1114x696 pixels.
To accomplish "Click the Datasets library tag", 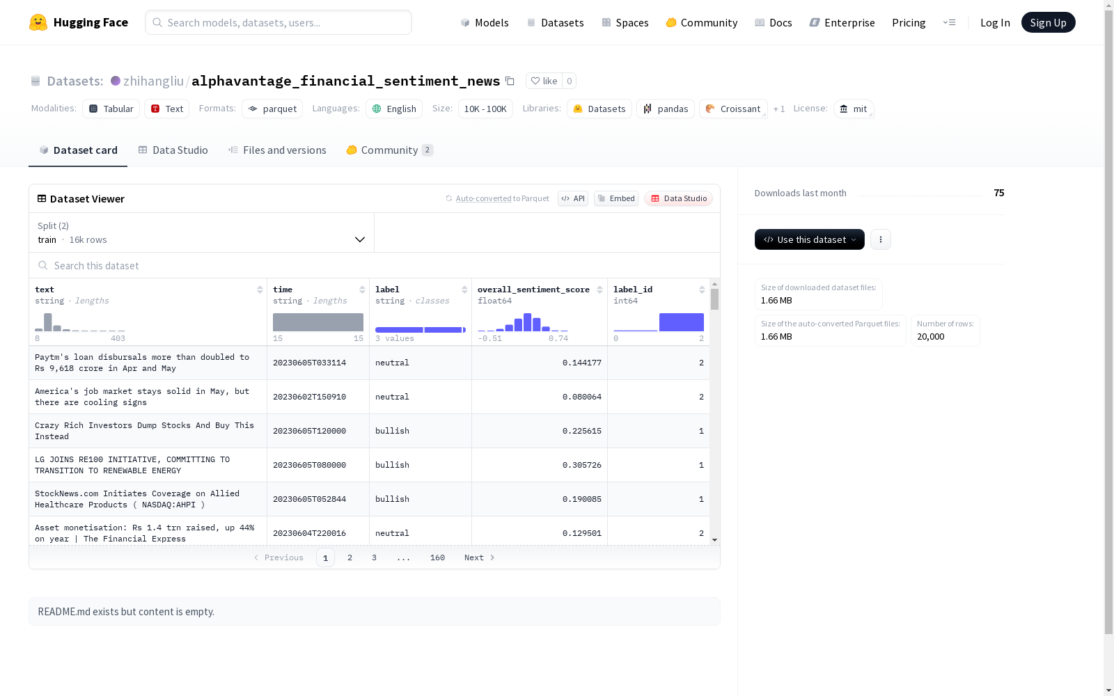I will click(599, 109).
